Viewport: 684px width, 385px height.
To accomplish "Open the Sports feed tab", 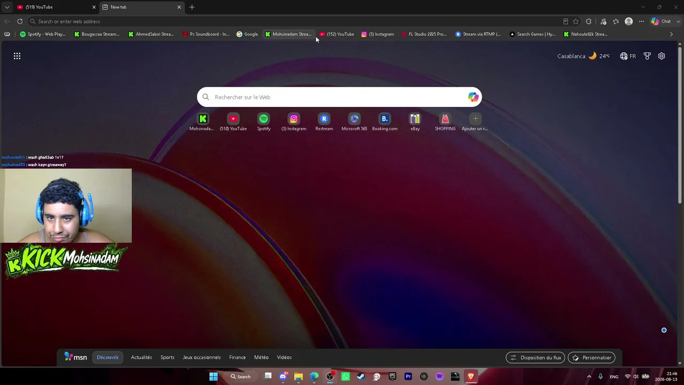I will tap(167, 357).
